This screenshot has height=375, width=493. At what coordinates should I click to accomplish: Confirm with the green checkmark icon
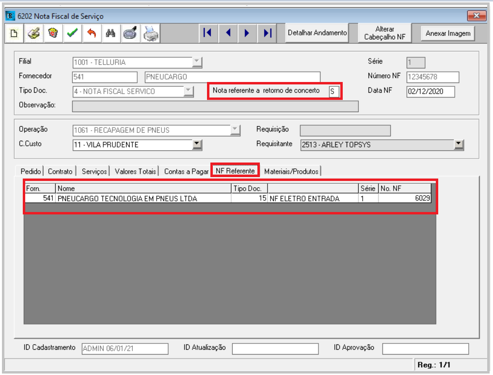[x=72, y=33]
